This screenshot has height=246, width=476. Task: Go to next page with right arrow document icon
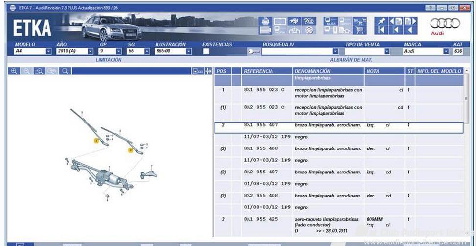[x=410, y=21]
